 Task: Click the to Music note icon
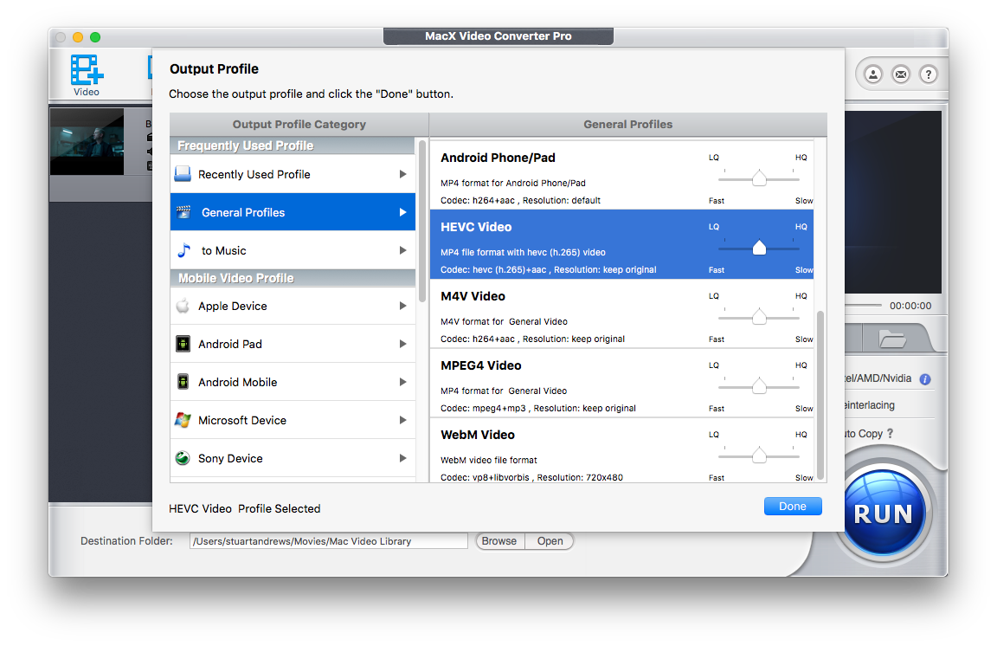click(183, 250)
